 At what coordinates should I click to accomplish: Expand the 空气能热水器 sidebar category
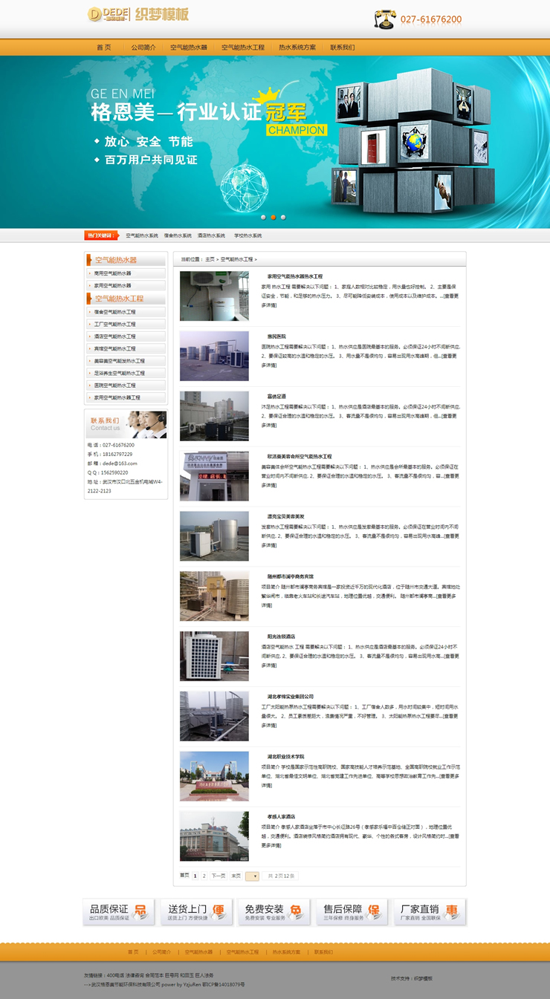click(x=125, y=260)
